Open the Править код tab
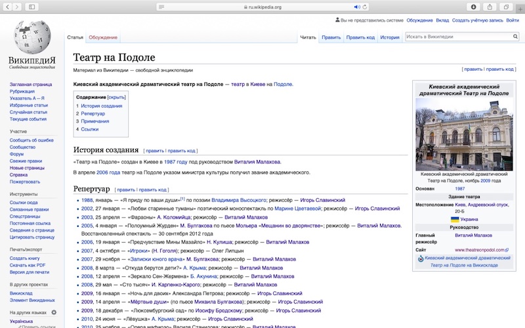The image size is (525, 328). [x=360, y=37]
